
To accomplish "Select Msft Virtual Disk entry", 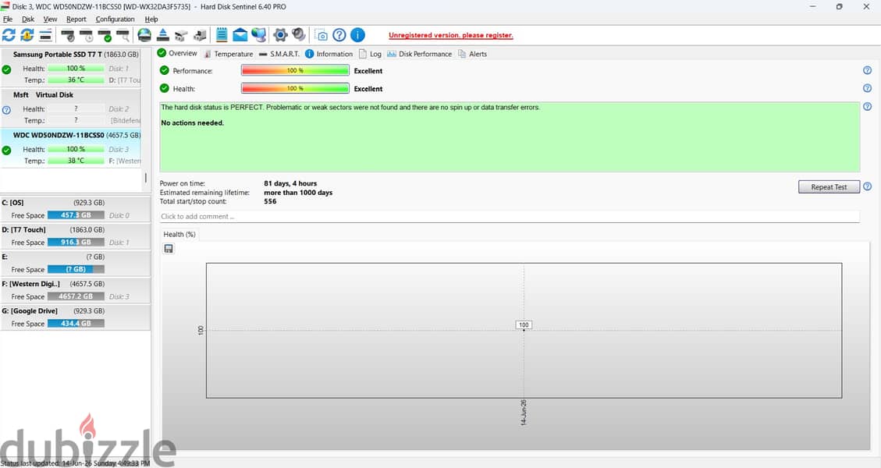I will point(71,108).
